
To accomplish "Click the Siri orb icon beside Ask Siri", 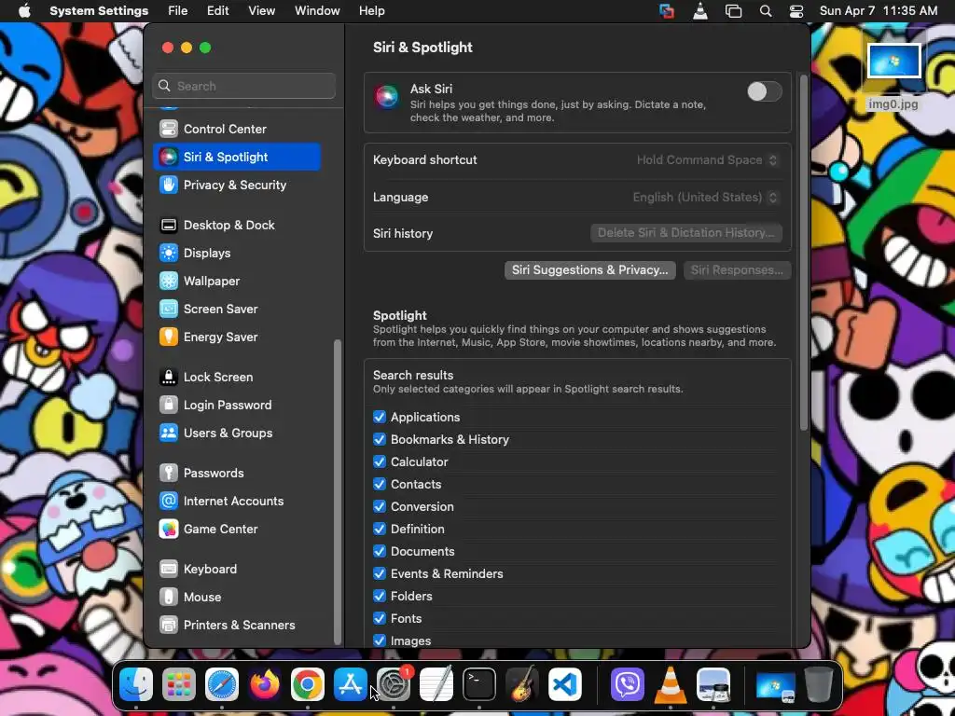I will (x=387, y=96).
